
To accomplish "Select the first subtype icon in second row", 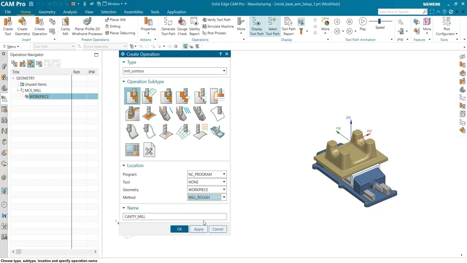I will point(132,114).
